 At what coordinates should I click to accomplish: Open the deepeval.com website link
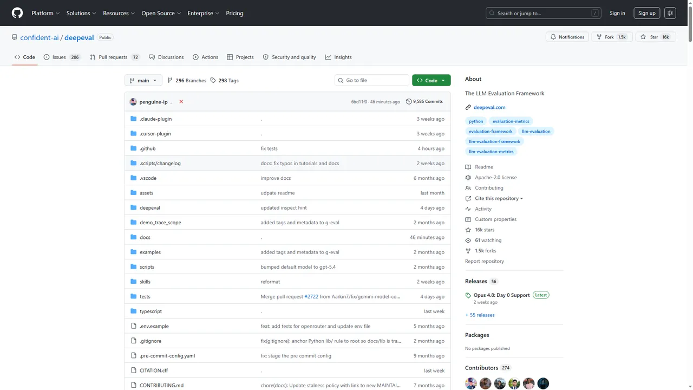pyautogui.click(x=489, y=107)
